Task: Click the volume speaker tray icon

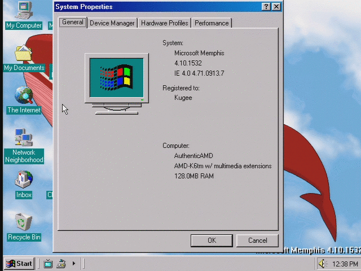Action: [x=323, y=264]
